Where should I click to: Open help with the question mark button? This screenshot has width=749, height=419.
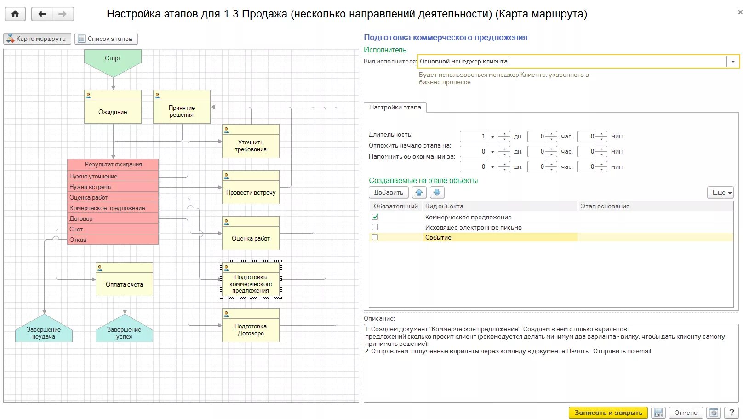tap(731, 413)
